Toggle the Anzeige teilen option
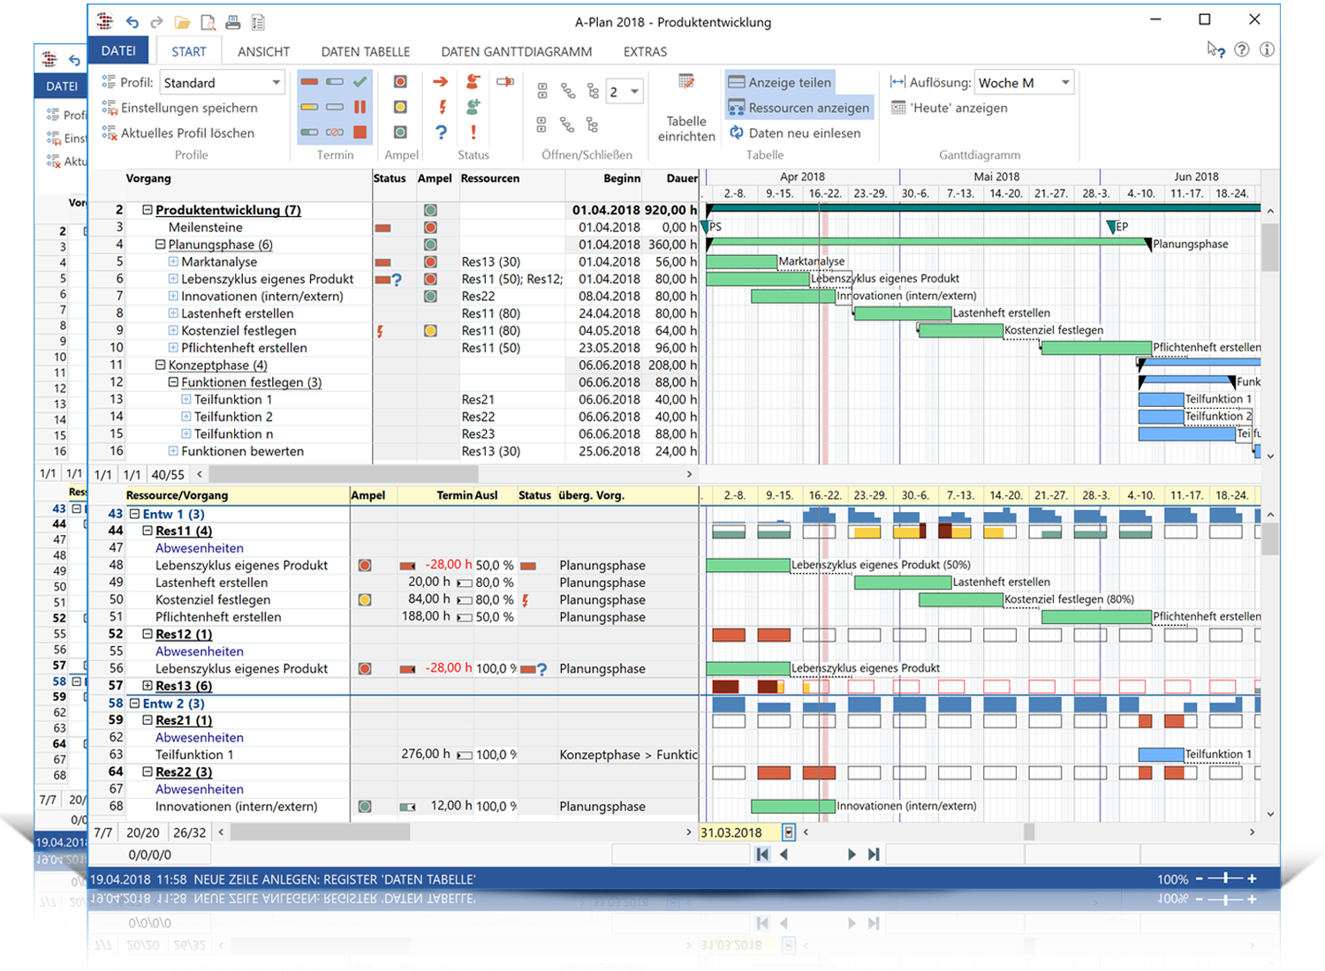Viewport: 1325px width, 971px height. pyautogui.click(x=780, y=82)
